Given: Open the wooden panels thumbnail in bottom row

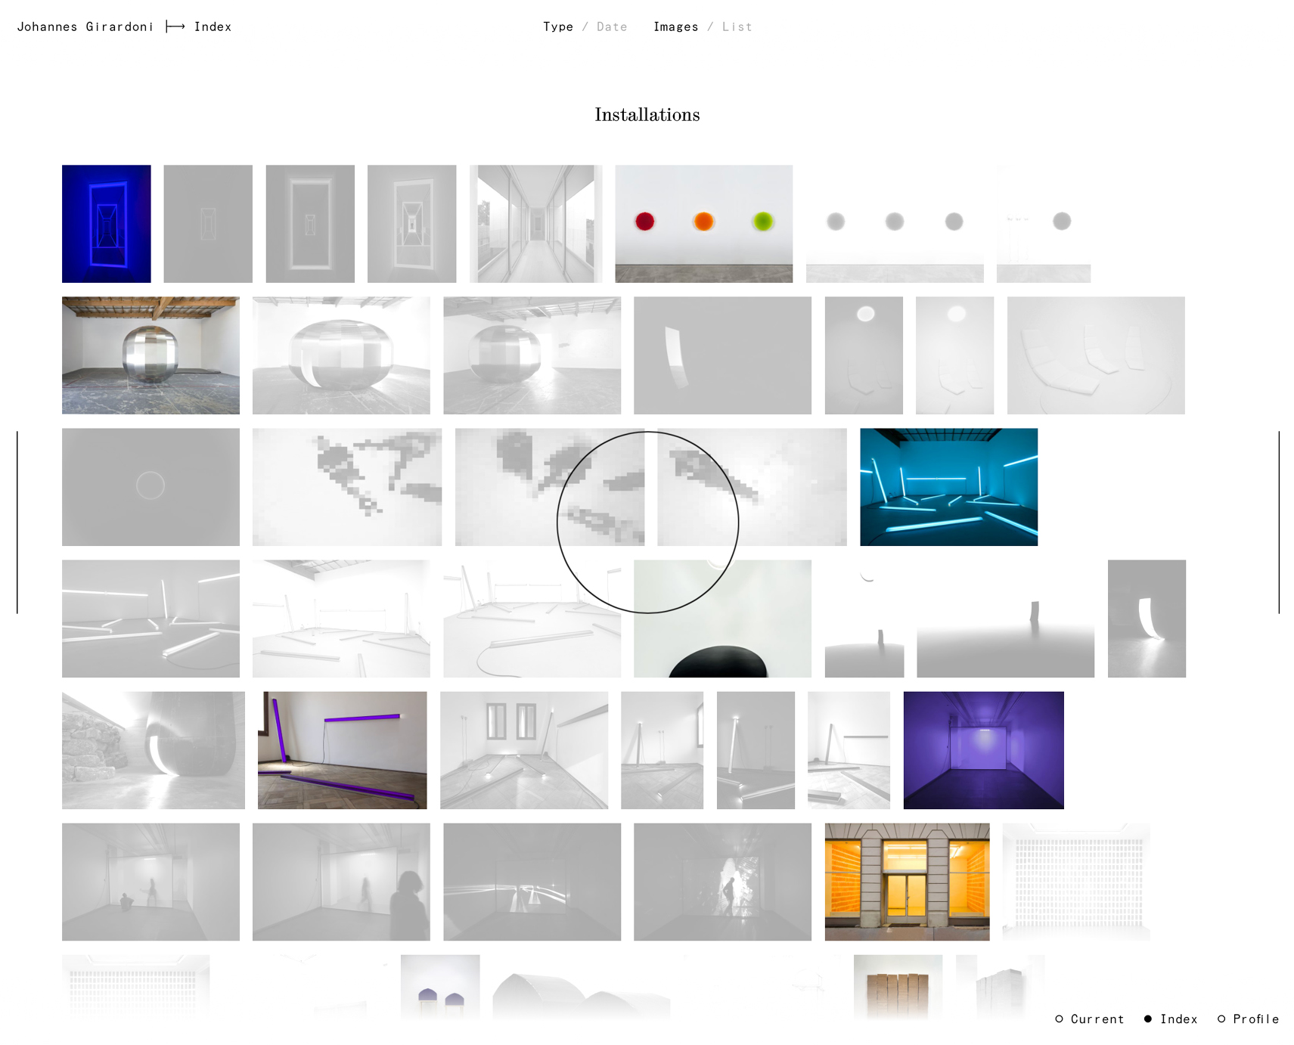Looking at the screenshot, I should pyautogui.click(x=898, y=988).
